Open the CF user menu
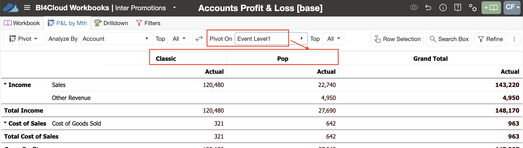The width and height of the screenshot is (523, 148). tap(512, 8)
